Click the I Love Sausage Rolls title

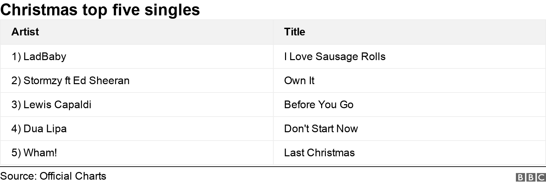pyautogui.click(x=335, y=56)
